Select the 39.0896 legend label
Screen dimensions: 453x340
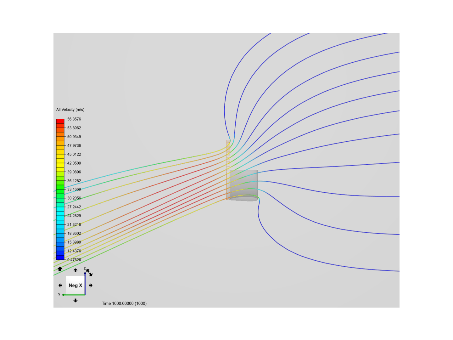coord(74,172)
